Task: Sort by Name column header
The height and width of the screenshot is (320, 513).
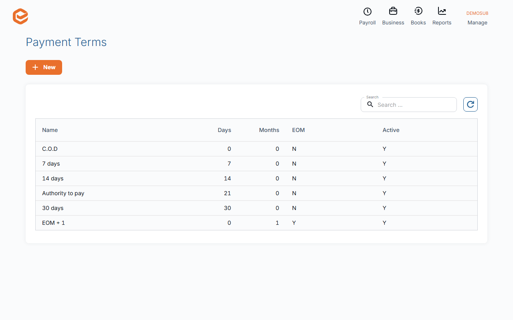Action: 50,130
